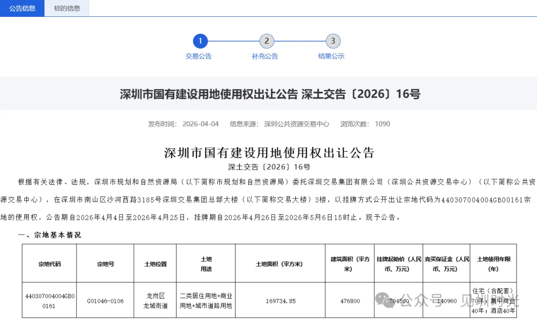Click the land area value 169734.85

(281, 301)
